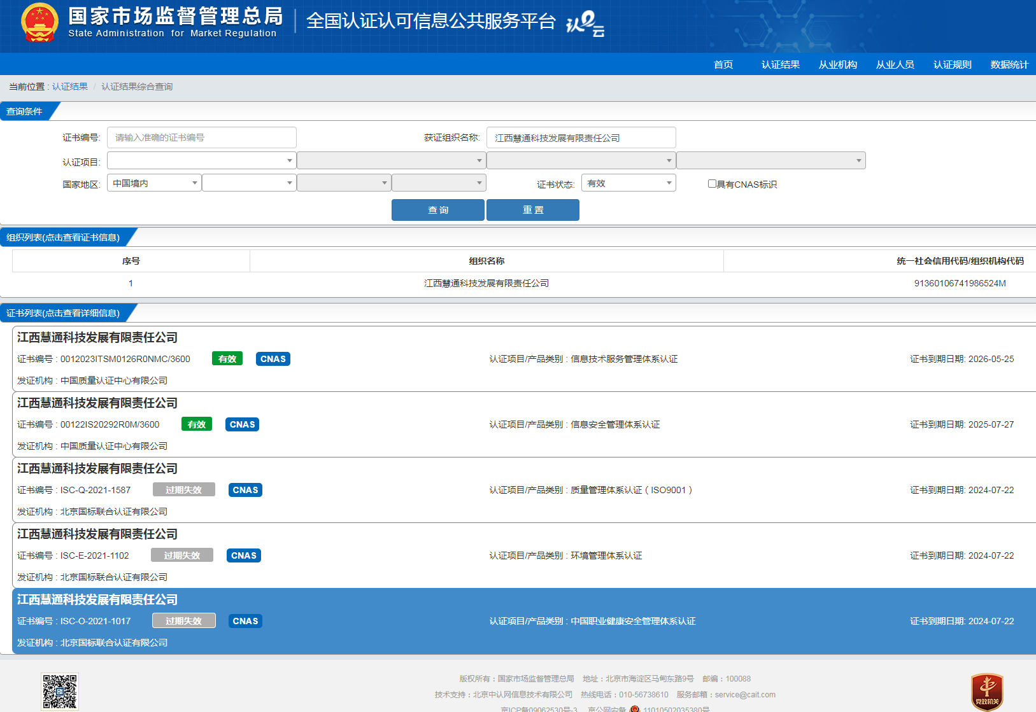Click the 证书编号 input field
This screenshot has width=1036, height=712.
(202, 137)
